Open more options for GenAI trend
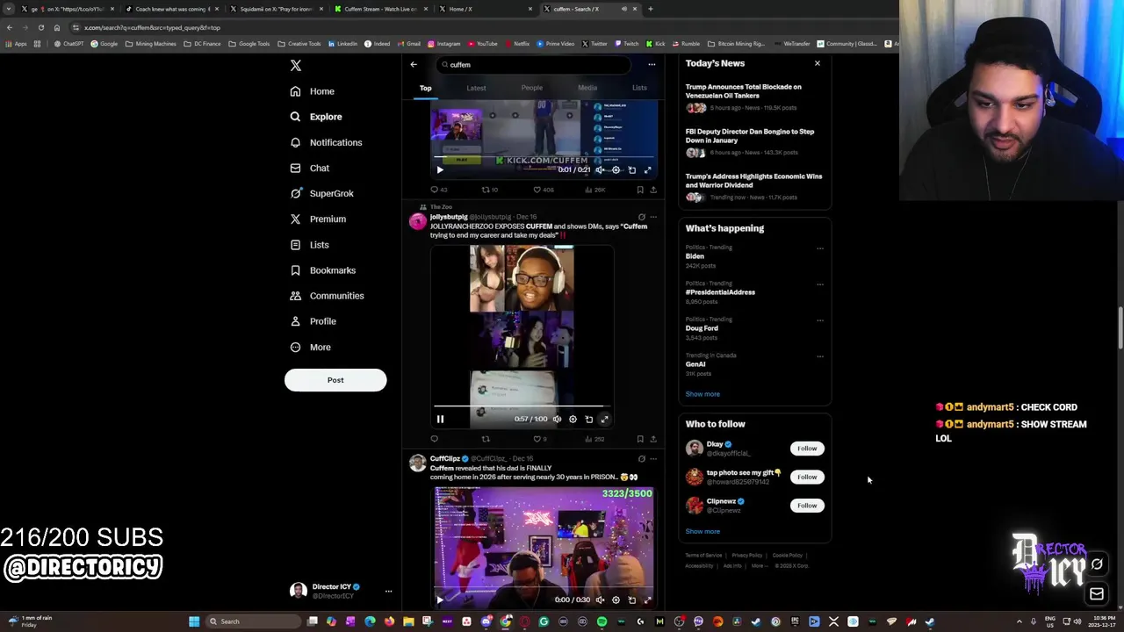 [820, 356]
